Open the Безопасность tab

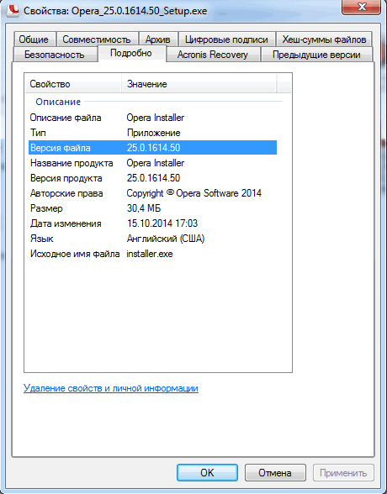[x=55, y=55]
